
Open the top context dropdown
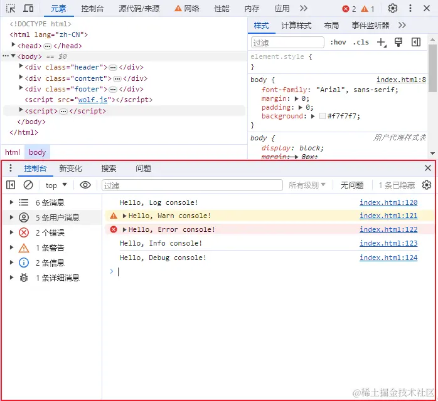click(x=56, y=185)
